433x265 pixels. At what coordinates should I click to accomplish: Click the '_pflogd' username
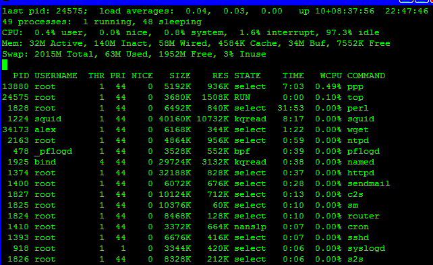pyautogui.click(x=53, y=152)
